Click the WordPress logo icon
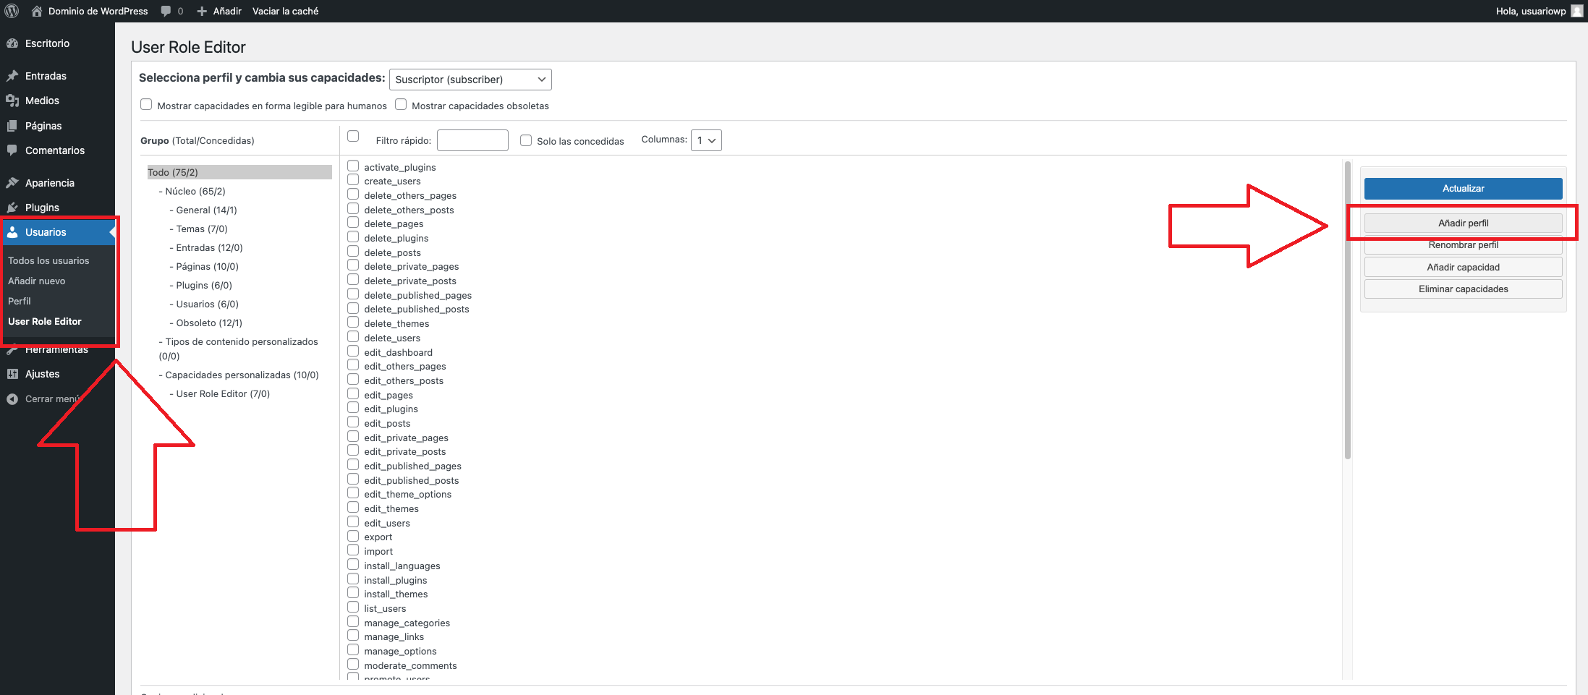This screenshot has height=695, width=1588. point(12,11)
